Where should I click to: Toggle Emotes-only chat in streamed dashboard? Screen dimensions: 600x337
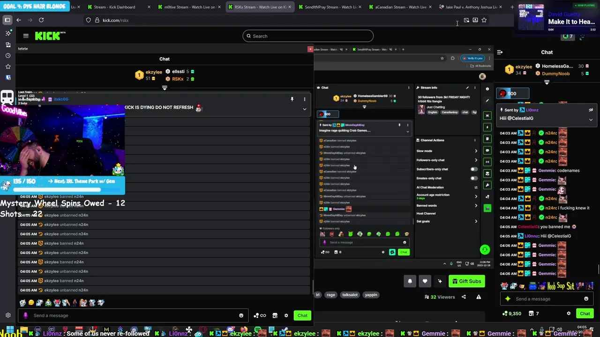474,178
